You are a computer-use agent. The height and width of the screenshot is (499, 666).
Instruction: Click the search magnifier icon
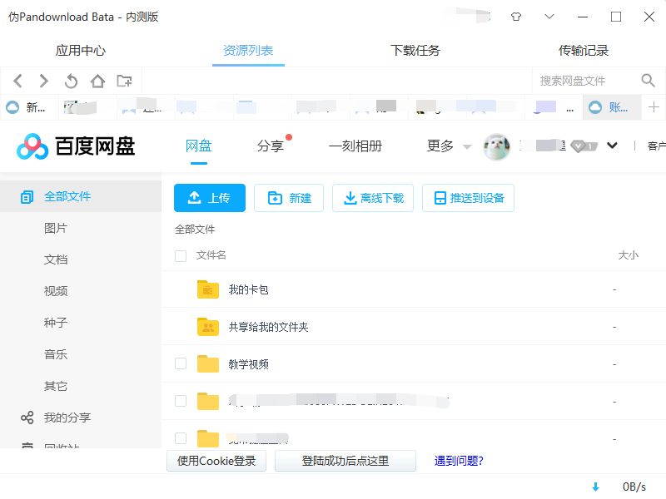[x=648, y=80]
